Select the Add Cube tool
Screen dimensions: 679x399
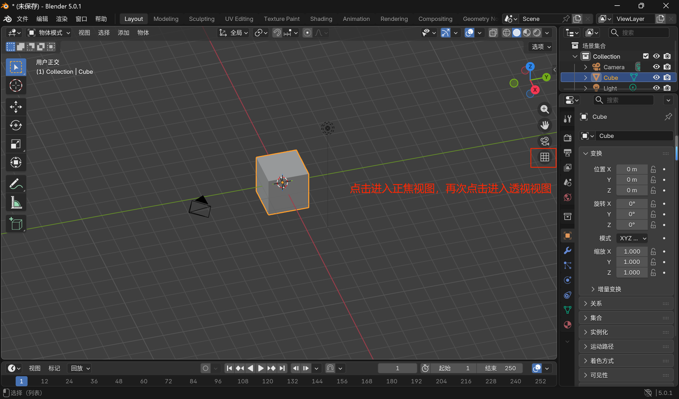pos(16,224)
